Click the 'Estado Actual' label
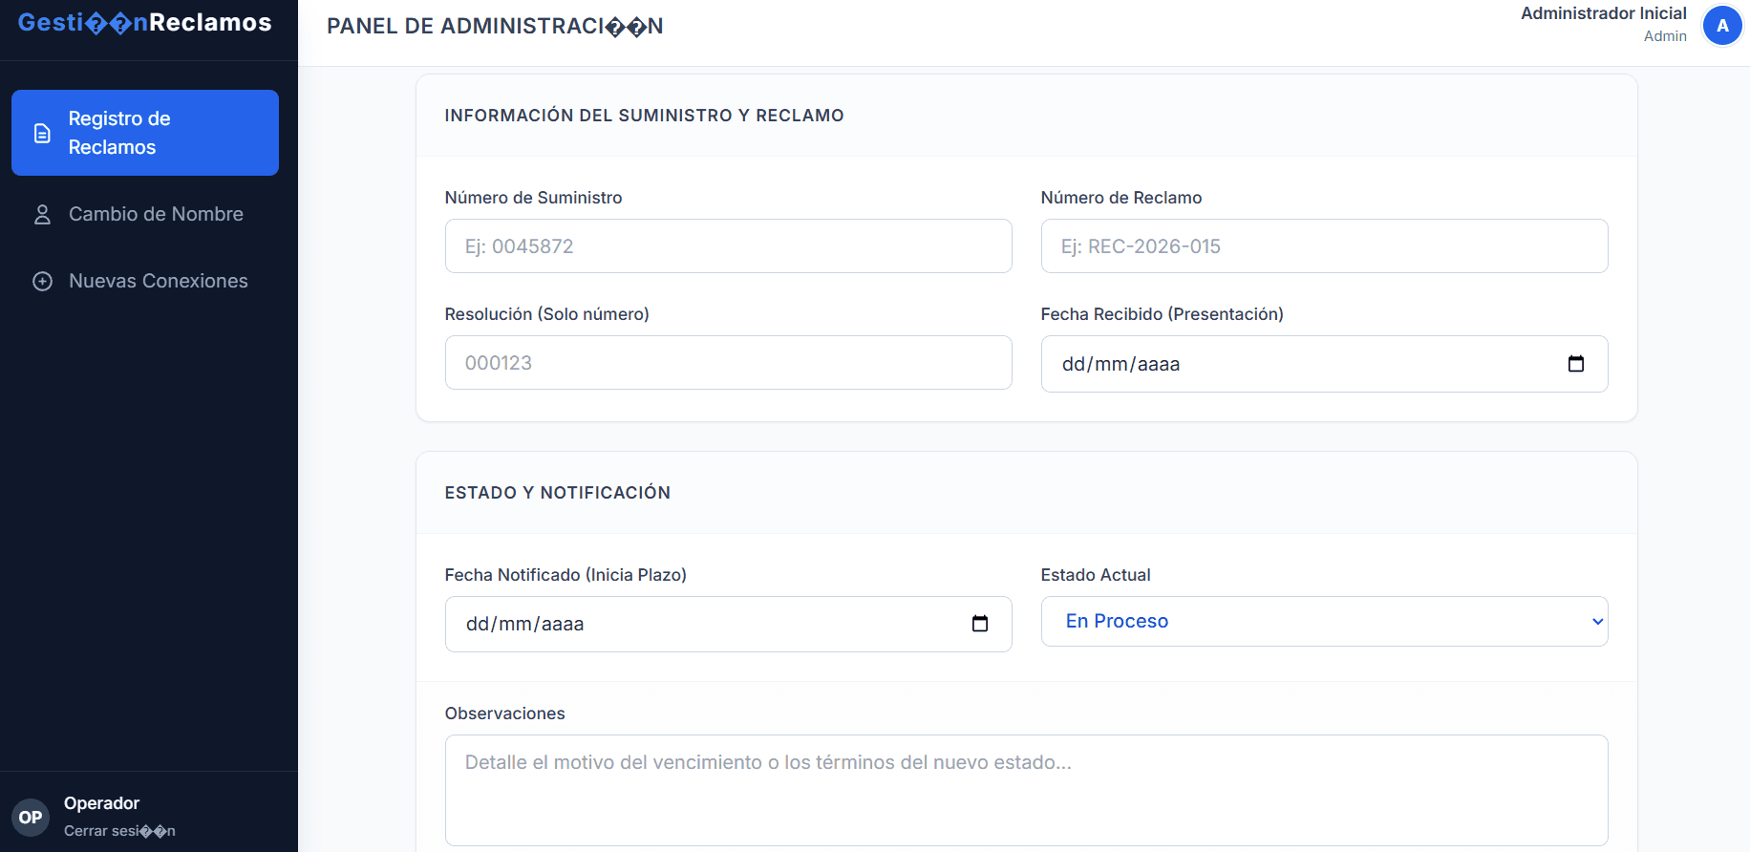Screen dimensions: 1750x852 (x=1095, y=575)
